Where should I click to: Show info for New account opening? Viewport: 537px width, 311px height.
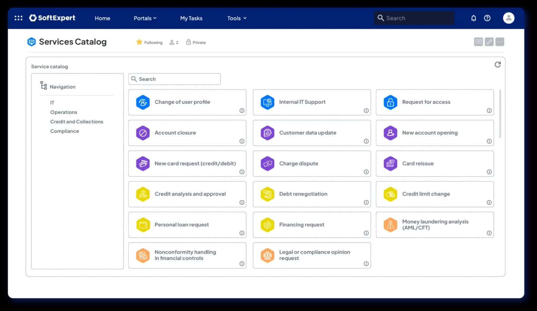click(x=489, y=141)
